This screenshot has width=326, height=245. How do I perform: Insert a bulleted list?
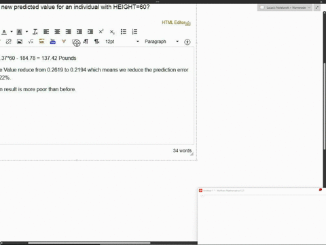click(x=124, y=32)
